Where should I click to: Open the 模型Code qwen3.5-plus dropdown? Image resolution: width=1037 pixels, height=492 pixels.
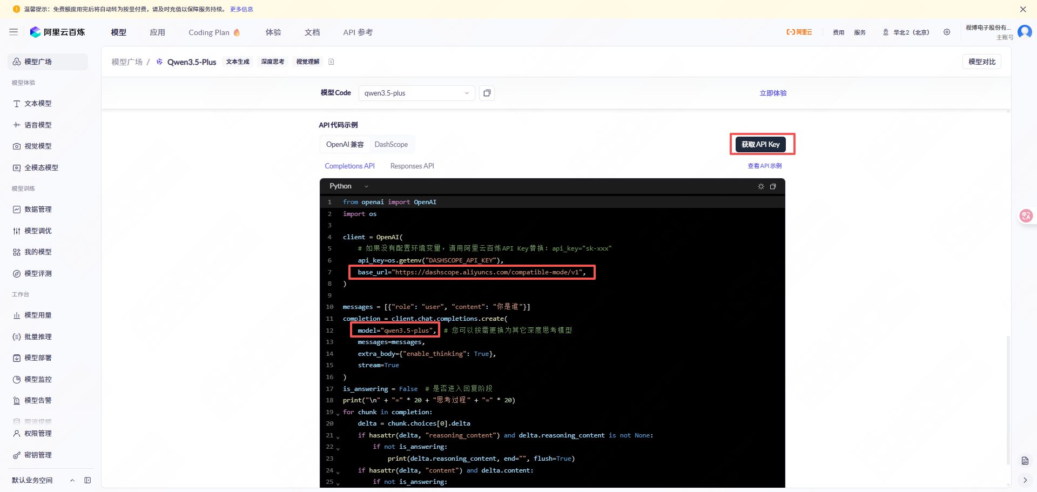click(x=416, y=93)
